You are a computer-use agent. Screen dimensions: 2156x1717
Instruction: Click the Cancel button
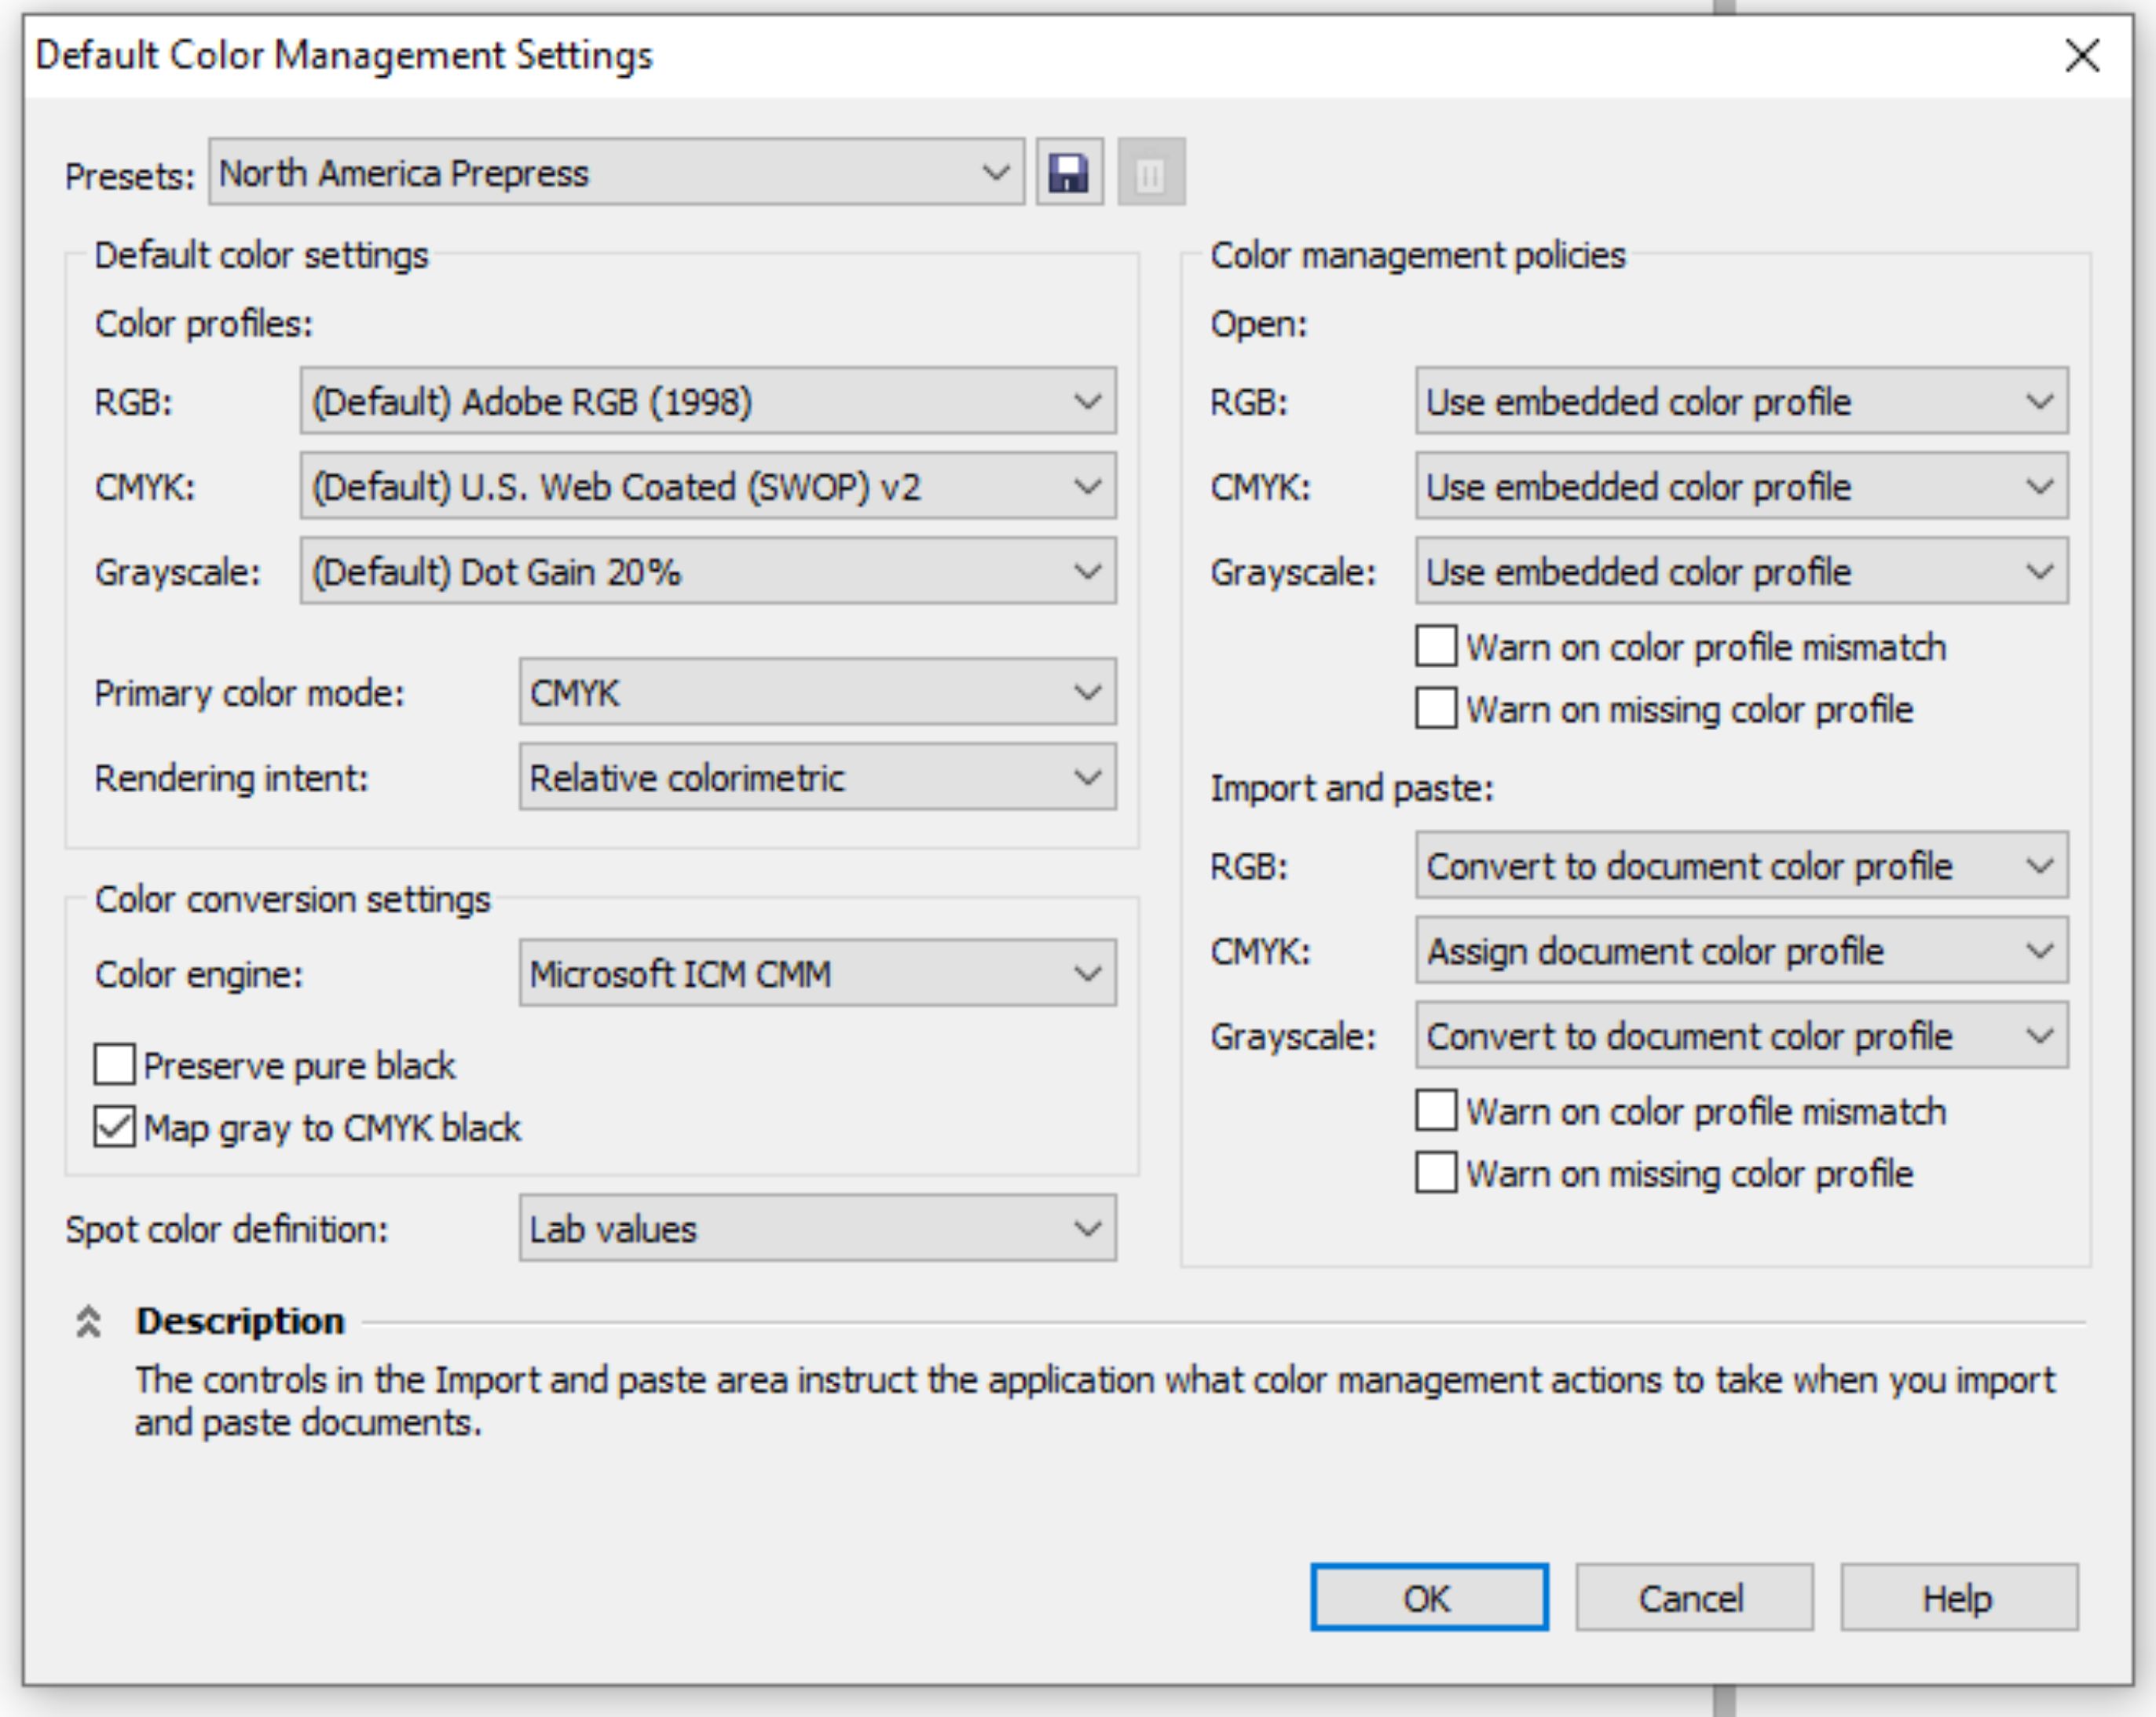coord(1693,1597)
